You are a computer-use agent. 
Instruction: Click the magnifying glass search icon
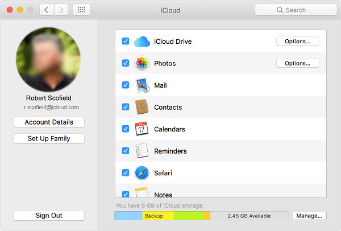[280, 10]
